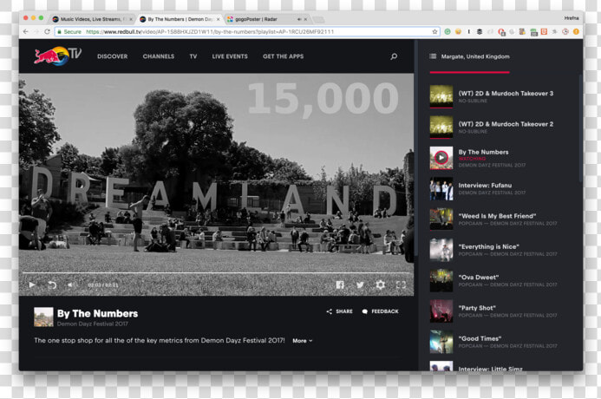Viewport: 601px width, 399px height.
Task: Click the Red Bull TV logo
Action: pyautogui.click(x=58, y=56)
